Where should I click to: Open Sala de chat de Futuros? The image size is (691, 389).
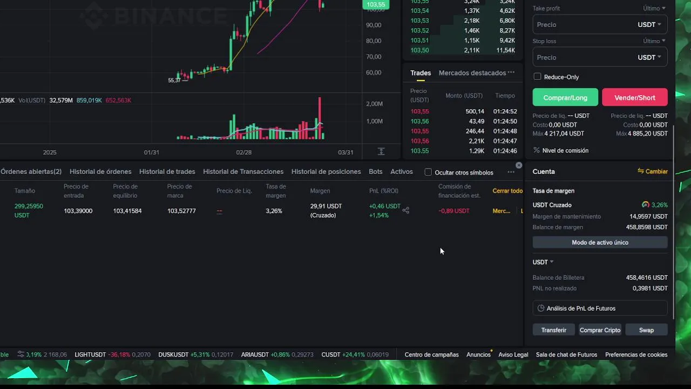(566, 355)
